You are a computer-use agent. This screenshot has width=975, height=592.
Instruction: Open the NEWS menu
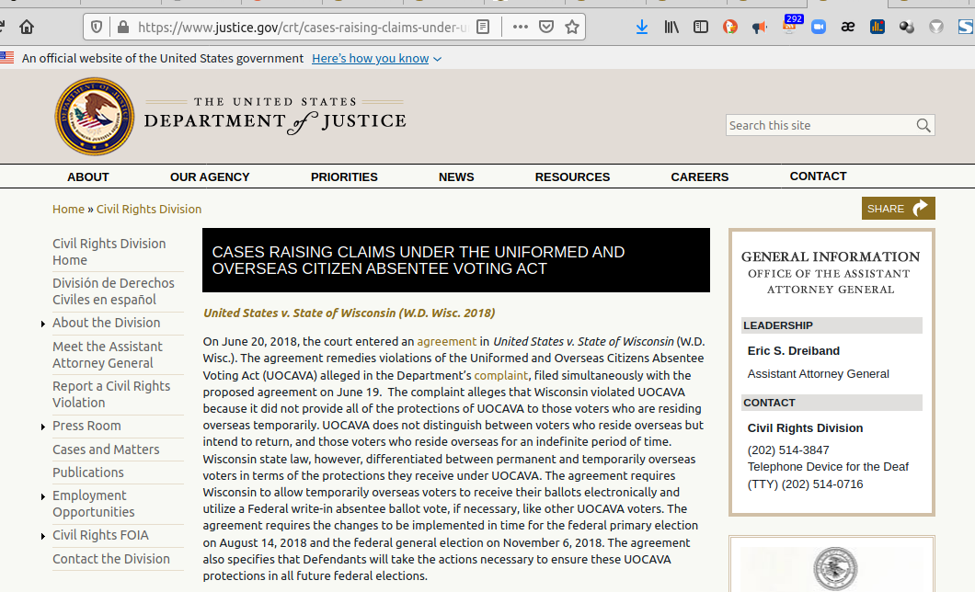456,177
